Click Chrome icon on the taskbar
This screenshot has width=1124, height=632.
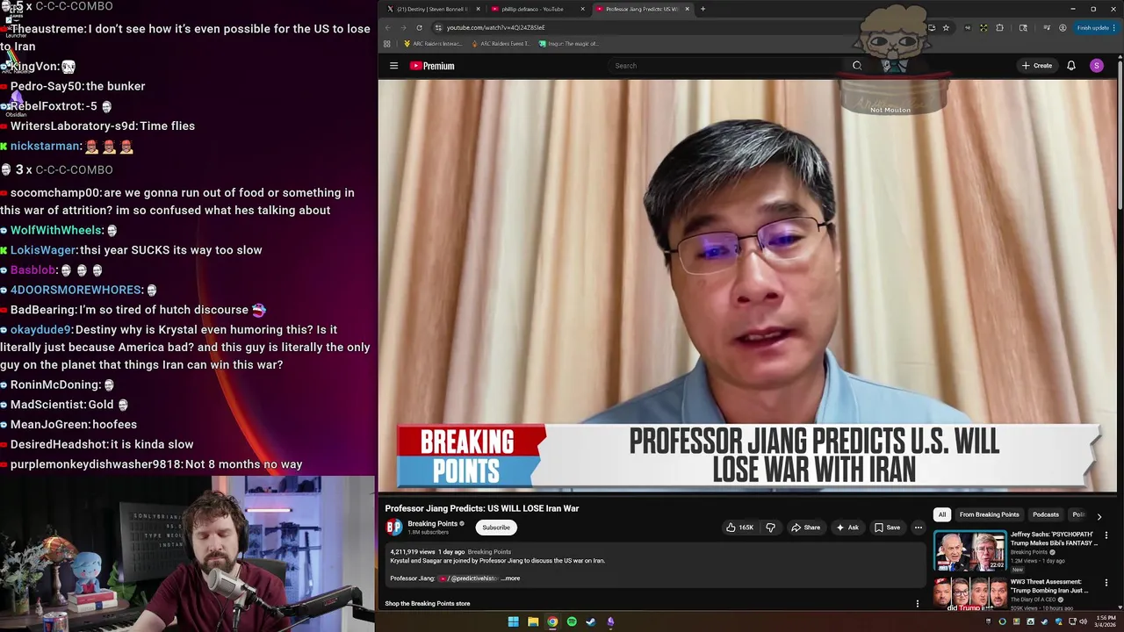pos(552,621)
